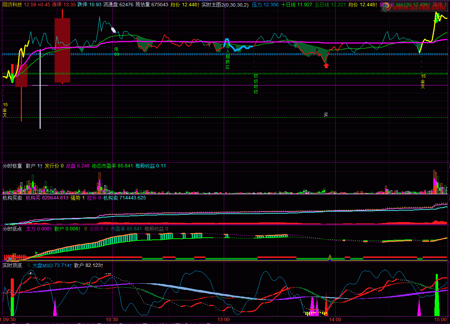Click the red buy arrow marker on main chart
This screenshot has width=450, height=324.
[x=326, y=65]
